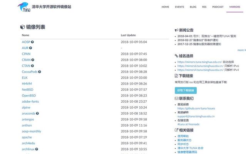
Task: Click the cube icon beside 镜像列表
Action: click(23, 27)
